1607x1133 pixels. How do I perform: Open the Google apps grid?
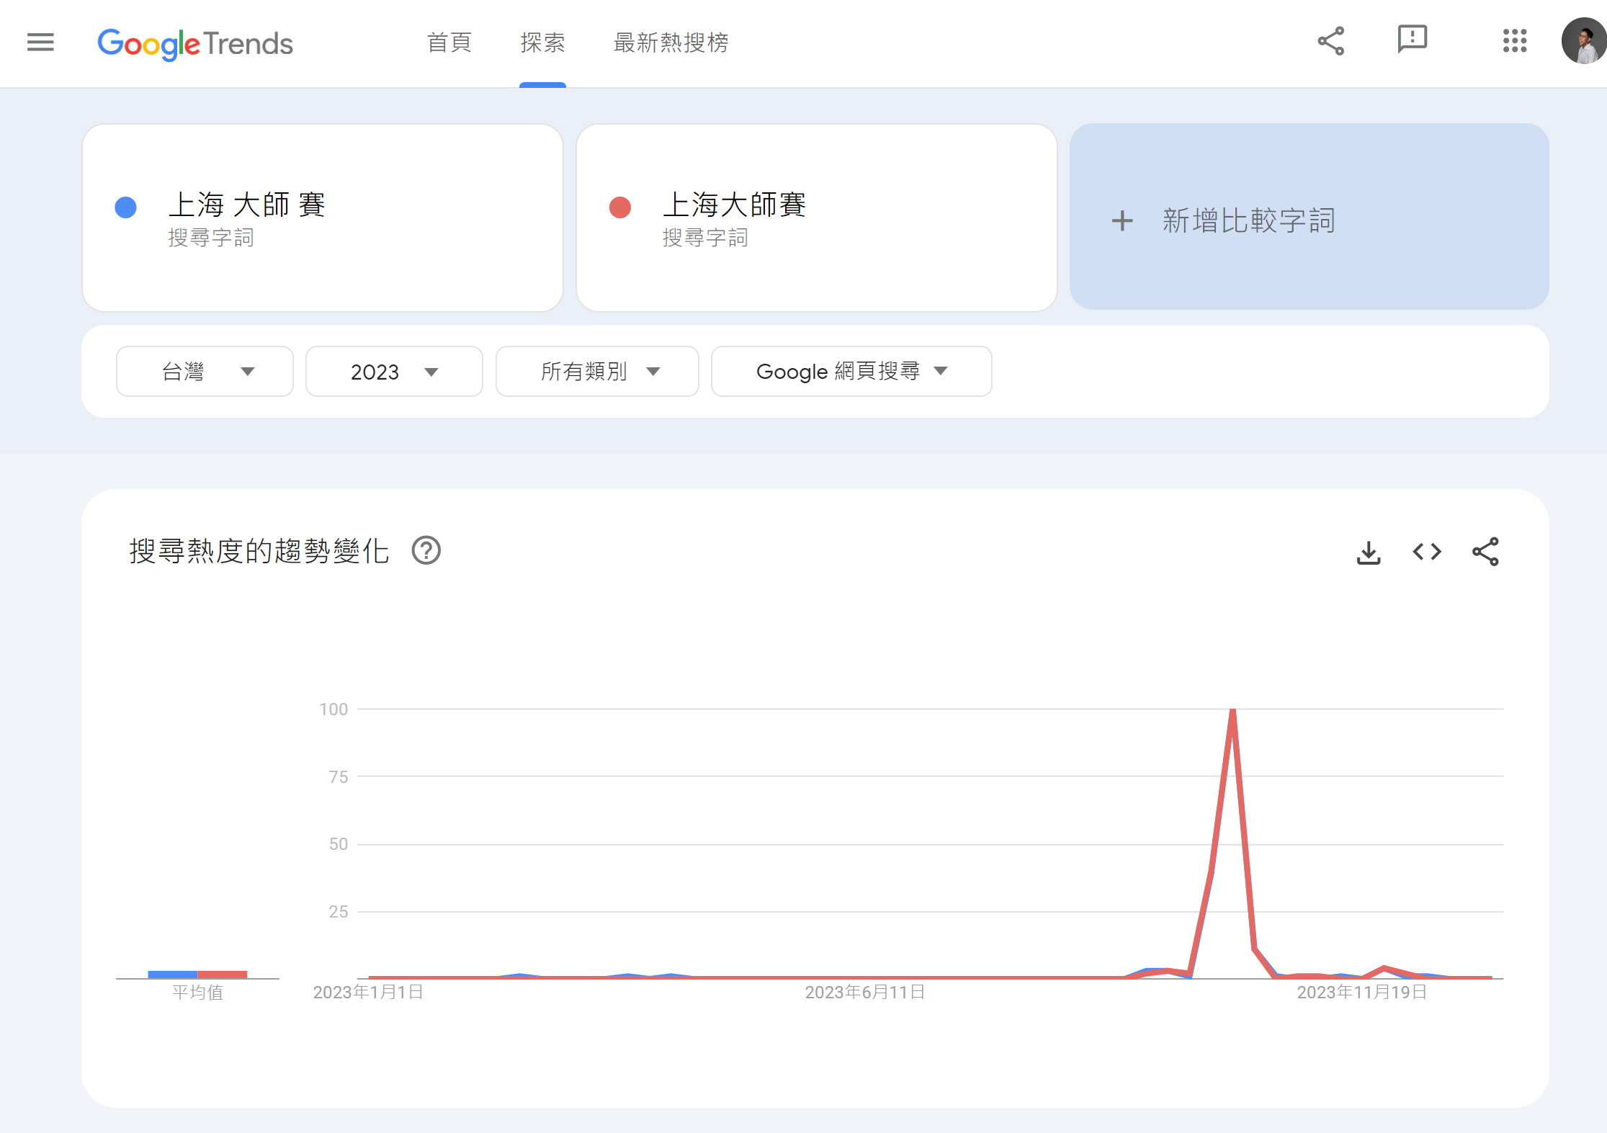pos(1515,41)
